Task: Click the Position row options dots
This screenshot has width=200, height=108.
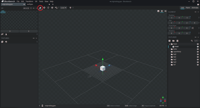Action: (x=199, y=18)
